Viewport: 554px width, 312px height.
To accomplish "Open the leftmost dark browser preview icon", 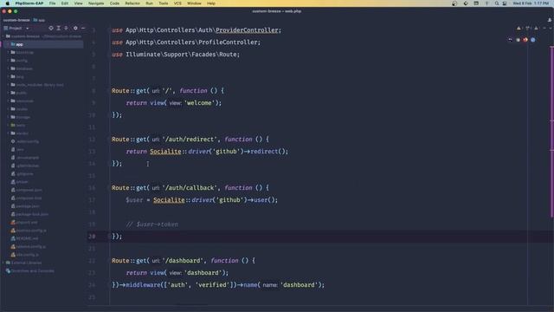I will pos(510,40).
